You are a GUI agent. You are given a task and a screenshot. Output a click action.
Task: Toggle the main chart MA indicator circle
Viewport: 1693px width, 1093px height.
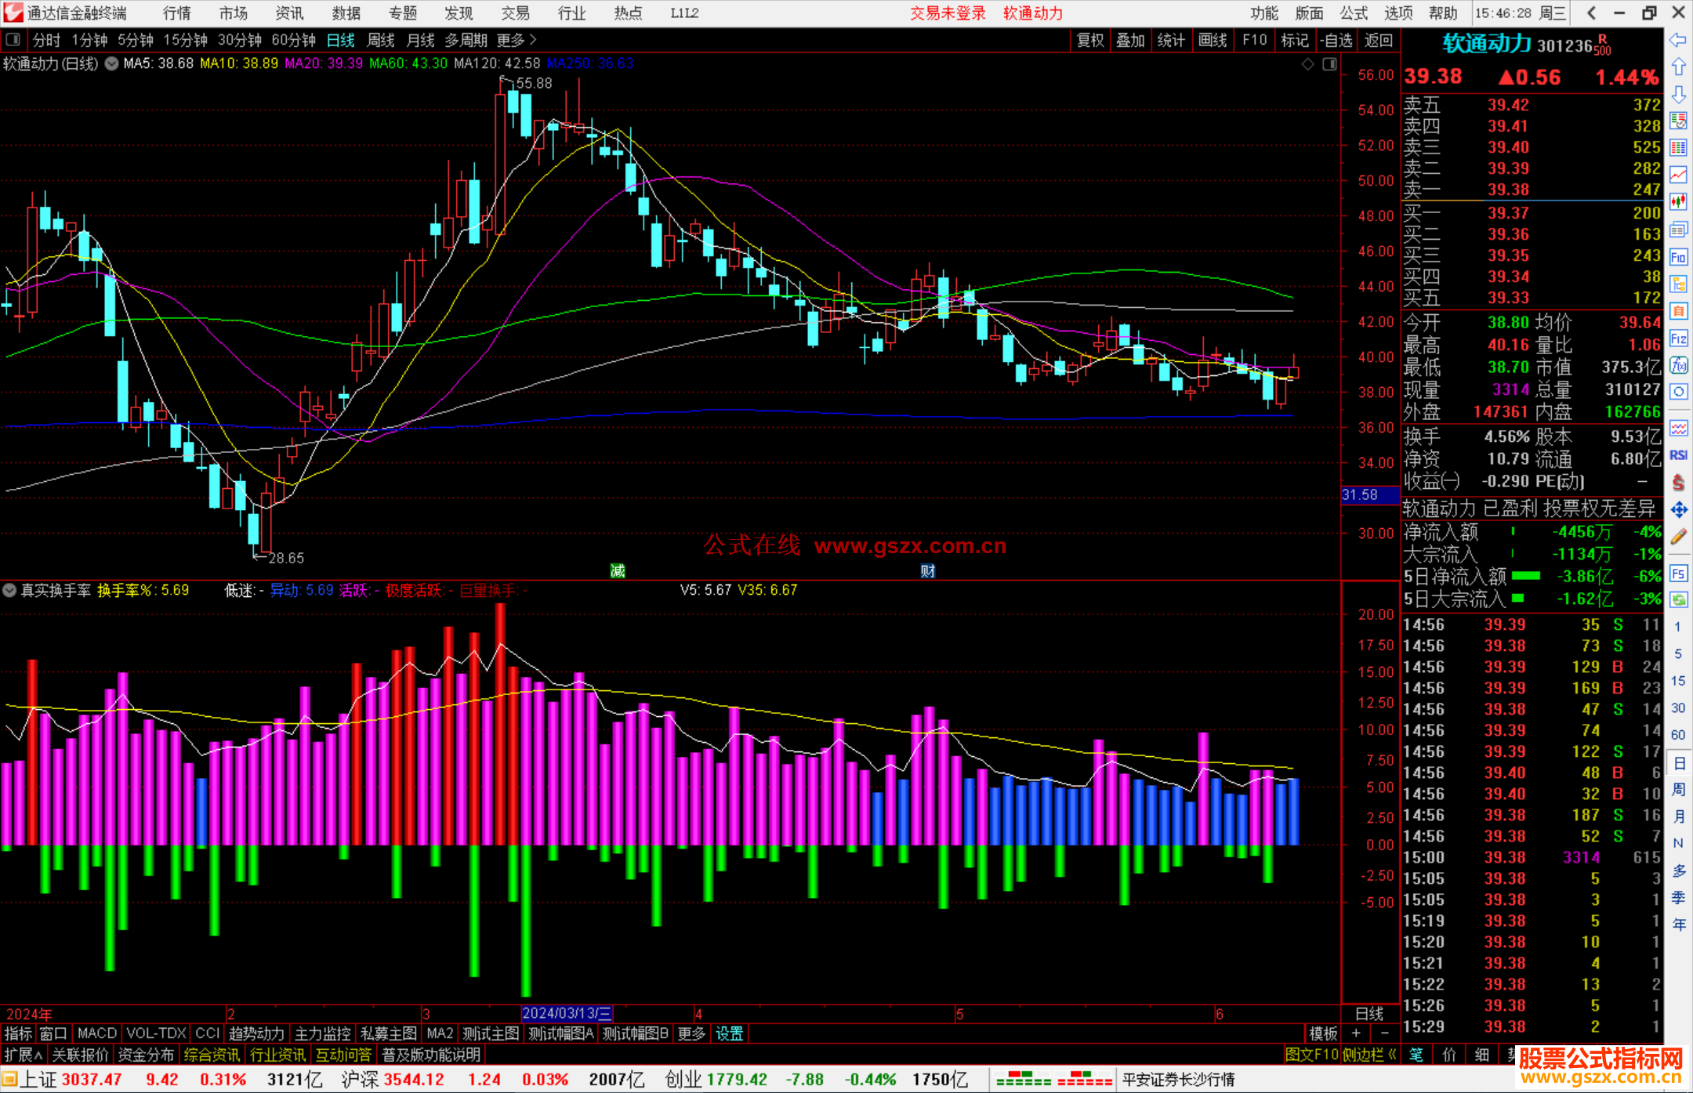pyautogui.click(x=112, y=63)
